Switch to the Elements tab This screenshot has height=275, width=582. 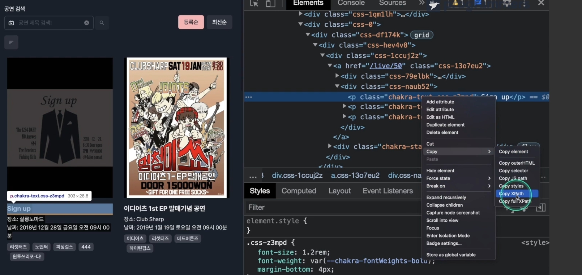tap(308, 3)
